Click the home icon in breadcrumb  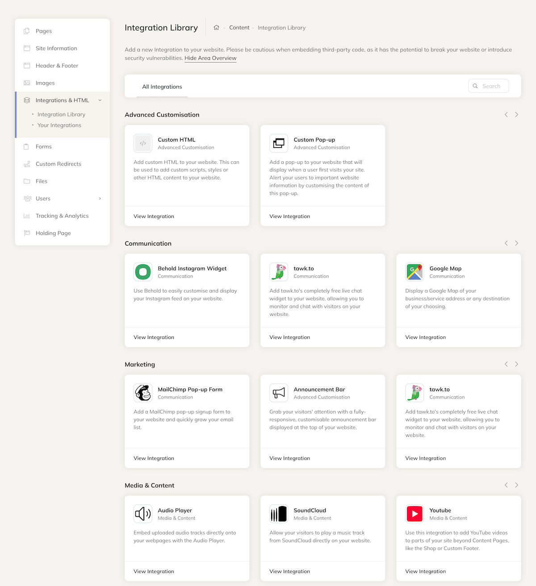pos(216,28)
